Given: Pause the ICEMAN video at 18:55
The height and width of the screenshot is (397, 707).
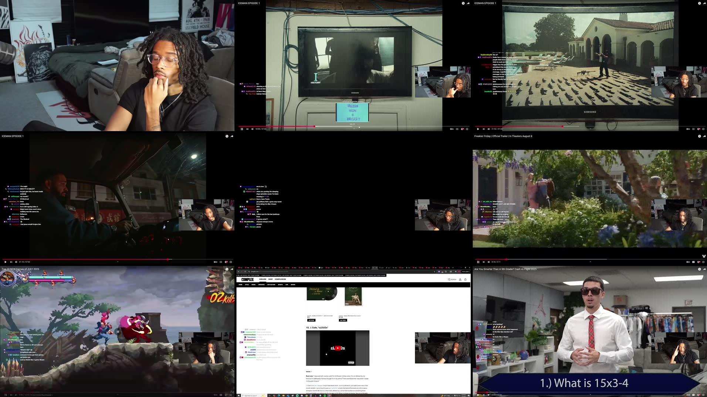Looking at the screenshot, I should click(x=242, y=129).
